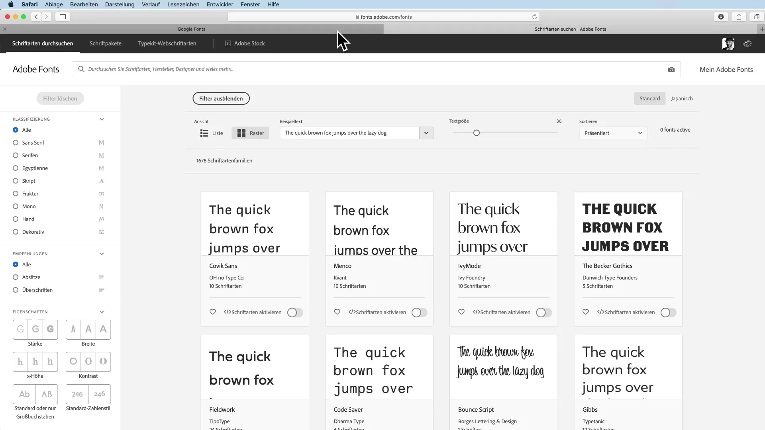Viewport: 765px width, 430px height.
Task: Select the extended Breite width icon
Action: coord(103,329)
